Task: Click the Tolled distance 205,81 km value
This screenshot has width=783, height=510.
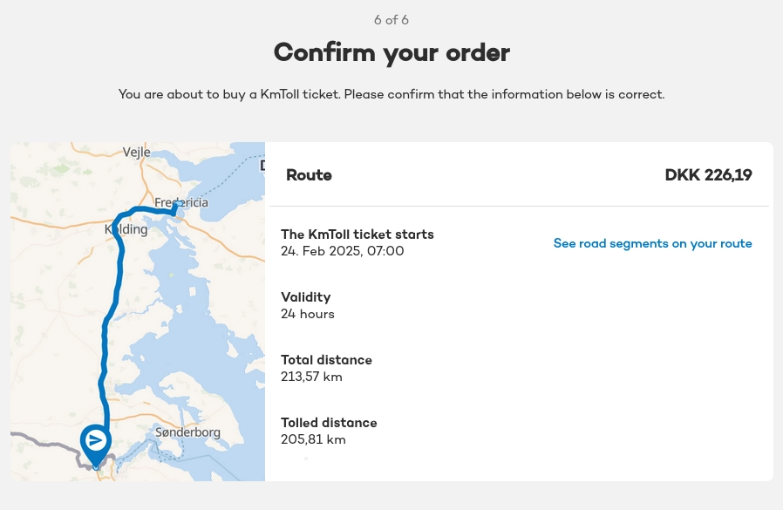Action: (313, 439)
